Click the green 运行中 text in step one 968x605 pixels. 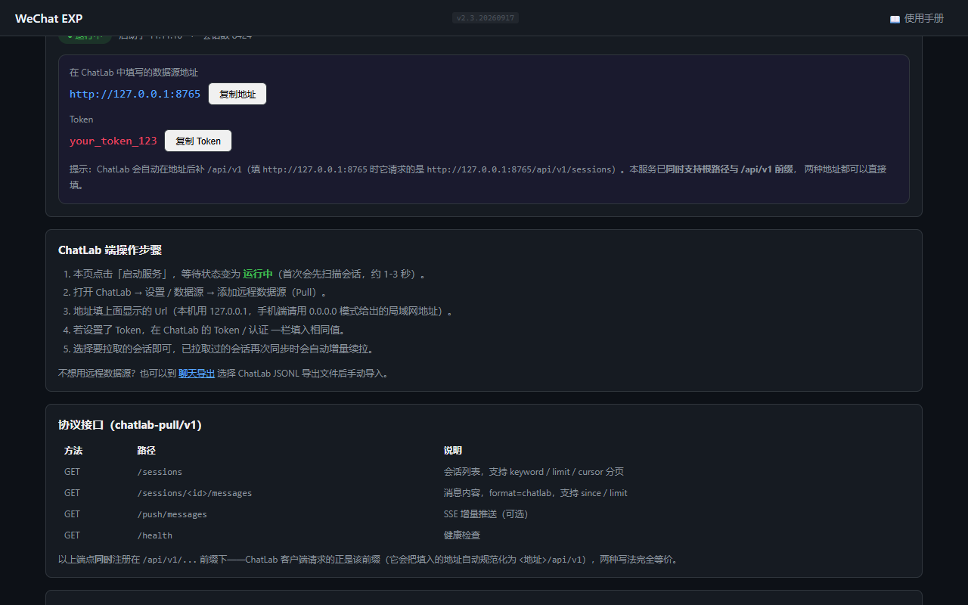pos(258,274)
